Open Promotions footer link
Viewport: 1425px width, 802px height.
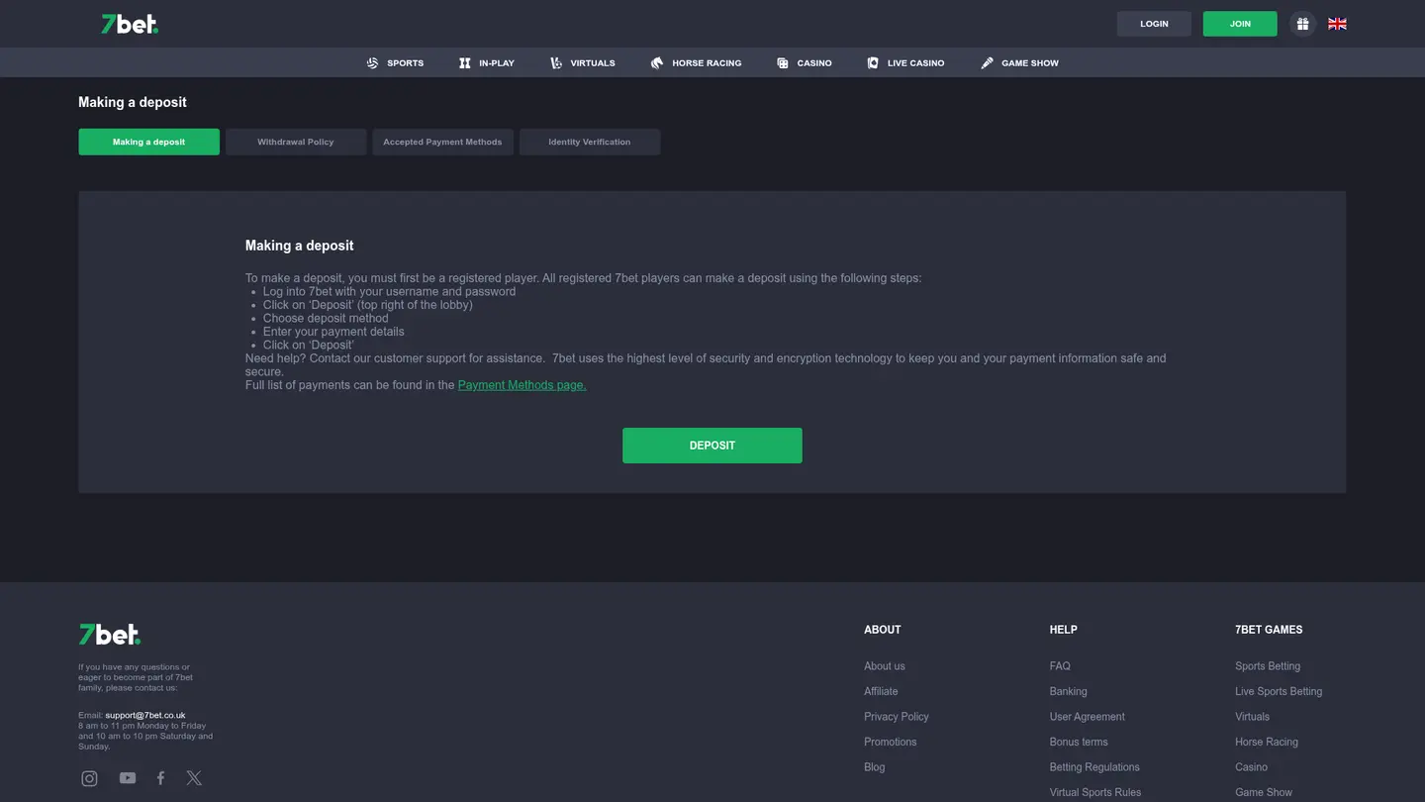point(891,742)
